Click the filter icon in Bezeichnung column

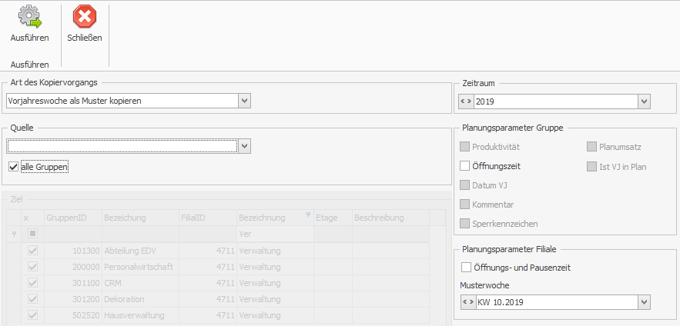(308, 215)
